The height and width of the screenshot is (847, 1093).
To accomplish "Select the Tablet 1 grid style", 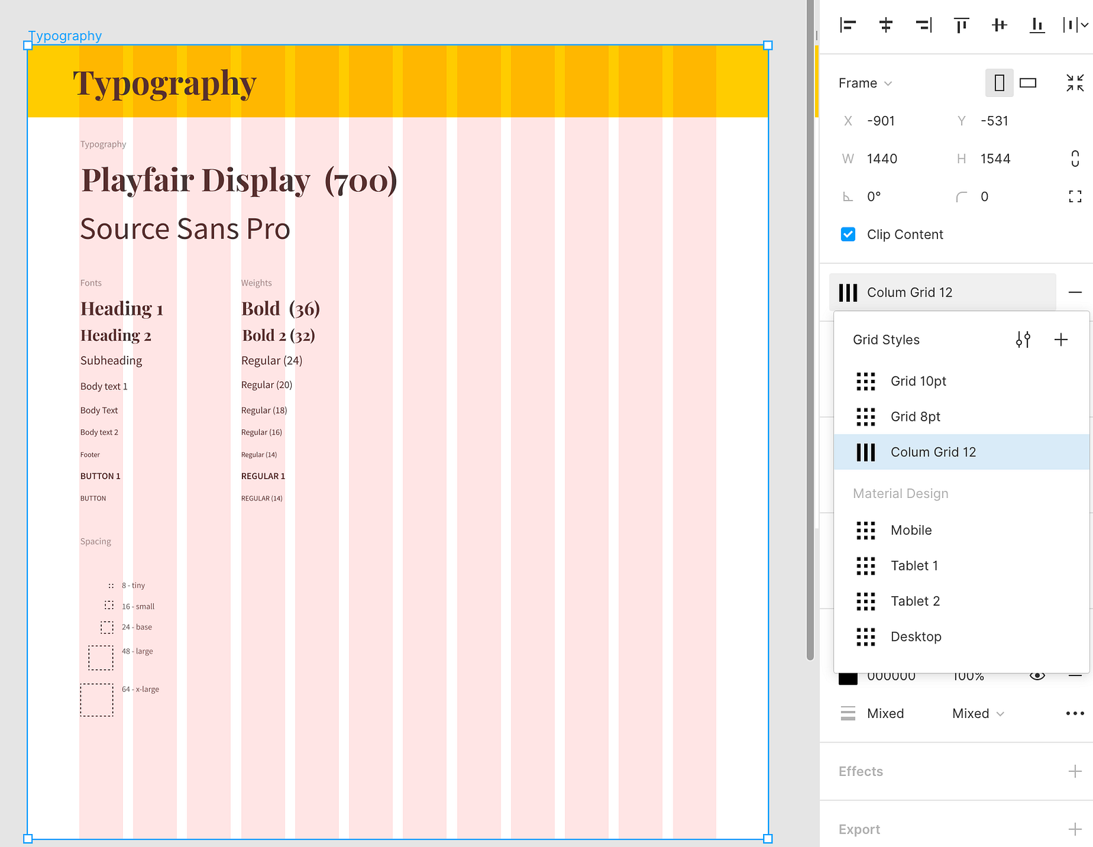I will click(962, 566).
